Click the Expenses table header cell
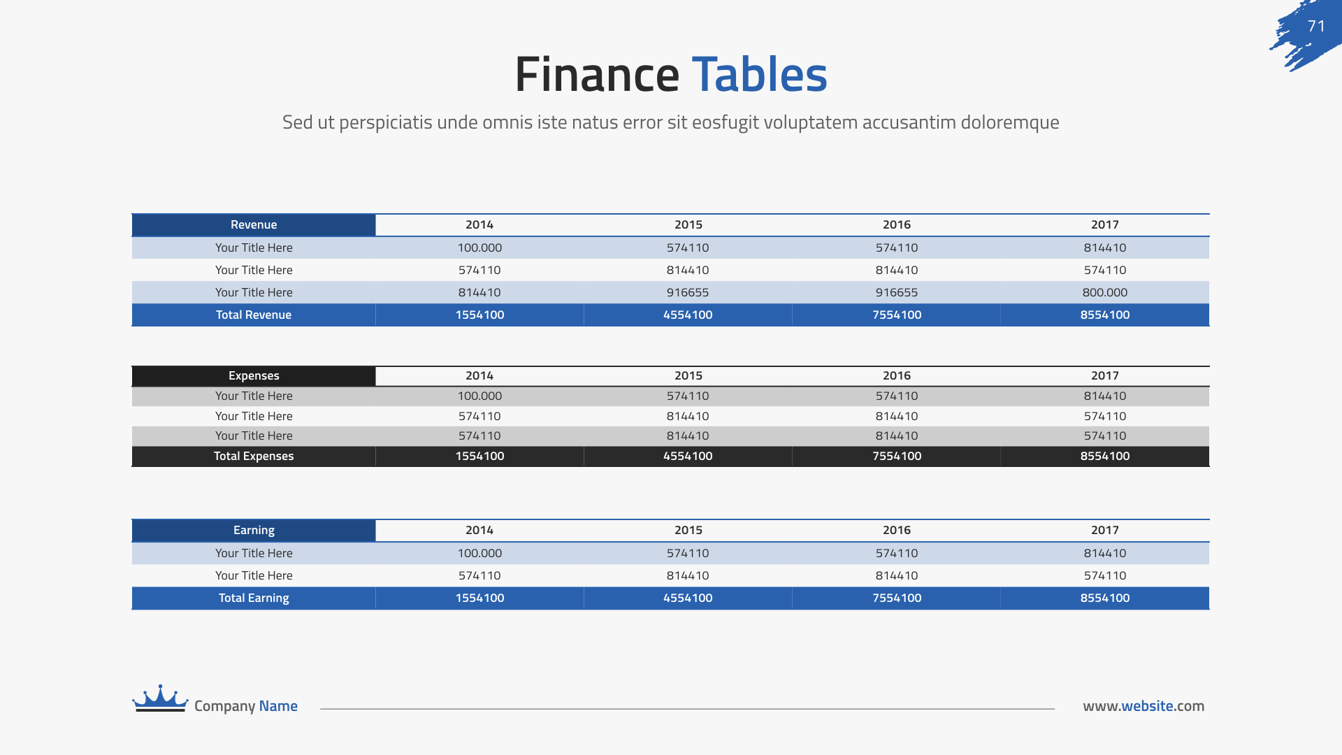The image size is (1342, 755). coord(254,376)
